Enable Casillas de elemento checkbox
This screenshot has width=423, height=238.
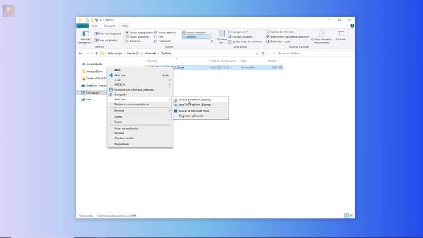(x=268, y=32)
